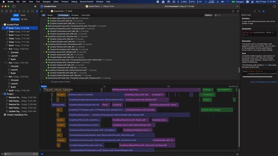Viewport: 278px width, 156px height.
Task: Click the build timeline vertical scrollbar
Action: point(239,117)
